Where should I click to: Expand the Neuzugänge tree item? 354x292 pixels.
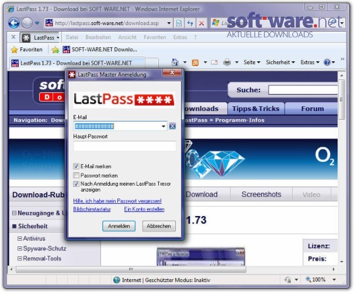click(x=14, y=213)
